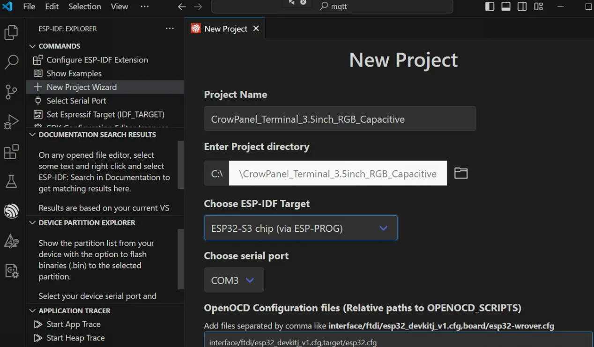
Task: Toggle the bottom panel layout icon
Action: [506, 7]
